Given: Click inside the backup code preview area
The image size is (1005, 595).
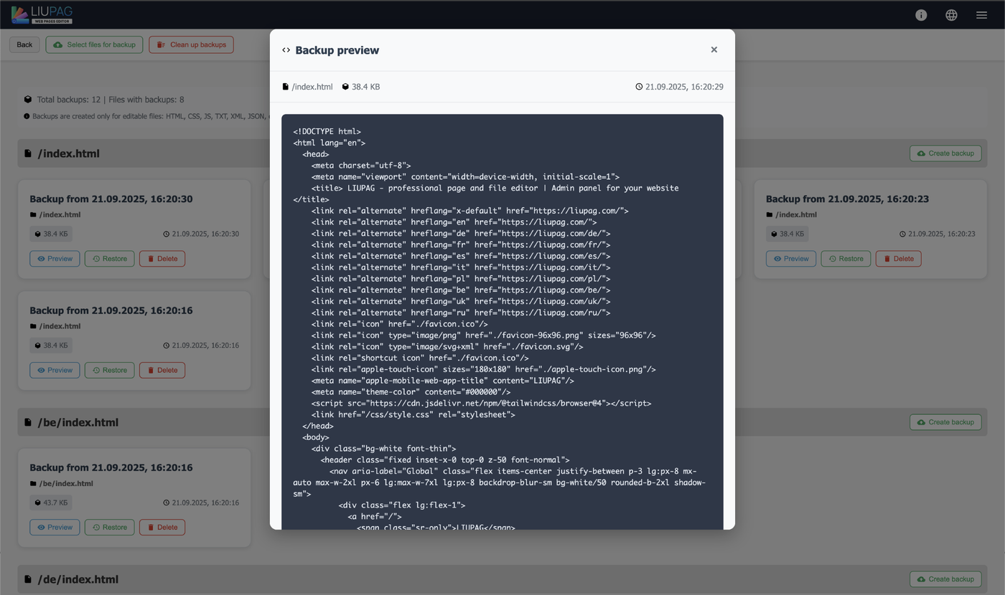Looking at the screenshot, I should (x=502, y=323).
